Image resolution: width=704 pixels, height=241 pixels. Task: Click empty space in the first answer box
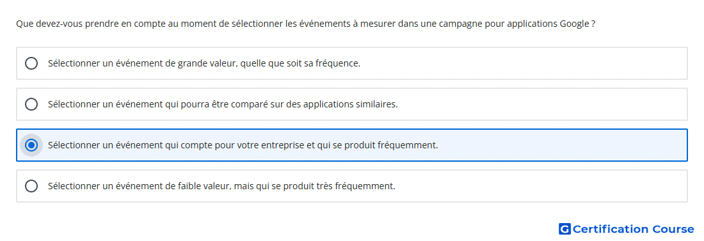point(525,63)
